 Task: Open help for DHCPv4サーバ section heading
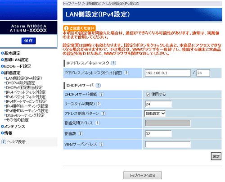[x=98, y=85]
